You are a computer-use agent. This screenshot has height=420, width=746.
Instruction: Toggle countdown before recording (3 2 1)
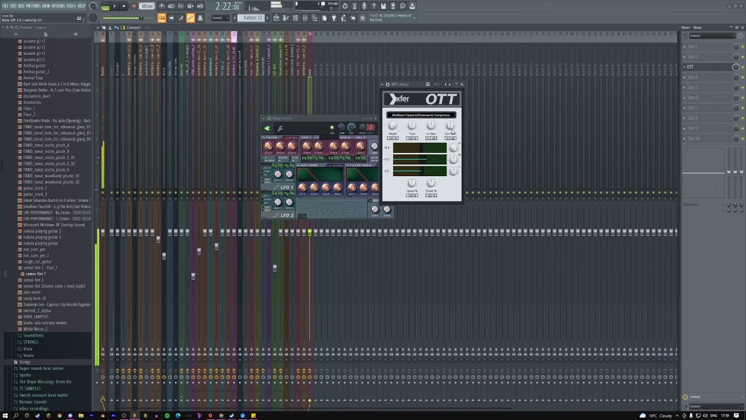coord(181,6)
